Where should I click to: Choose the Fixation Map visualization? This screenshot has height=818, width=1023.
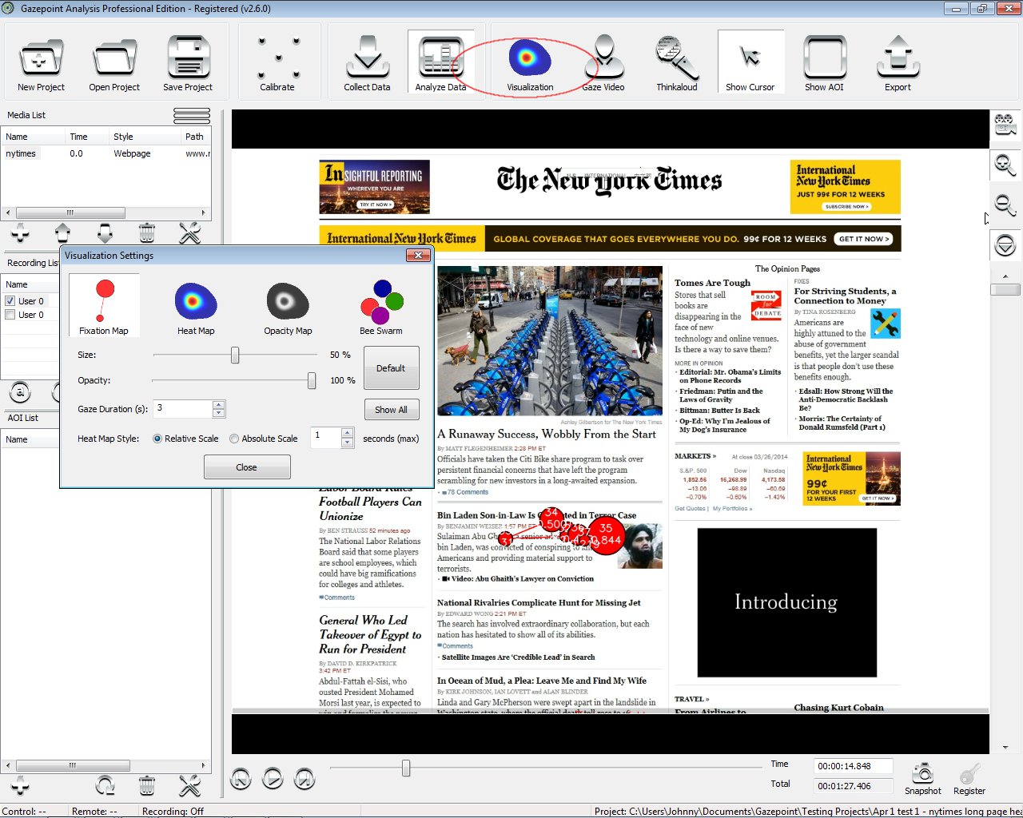pos(104,305)
